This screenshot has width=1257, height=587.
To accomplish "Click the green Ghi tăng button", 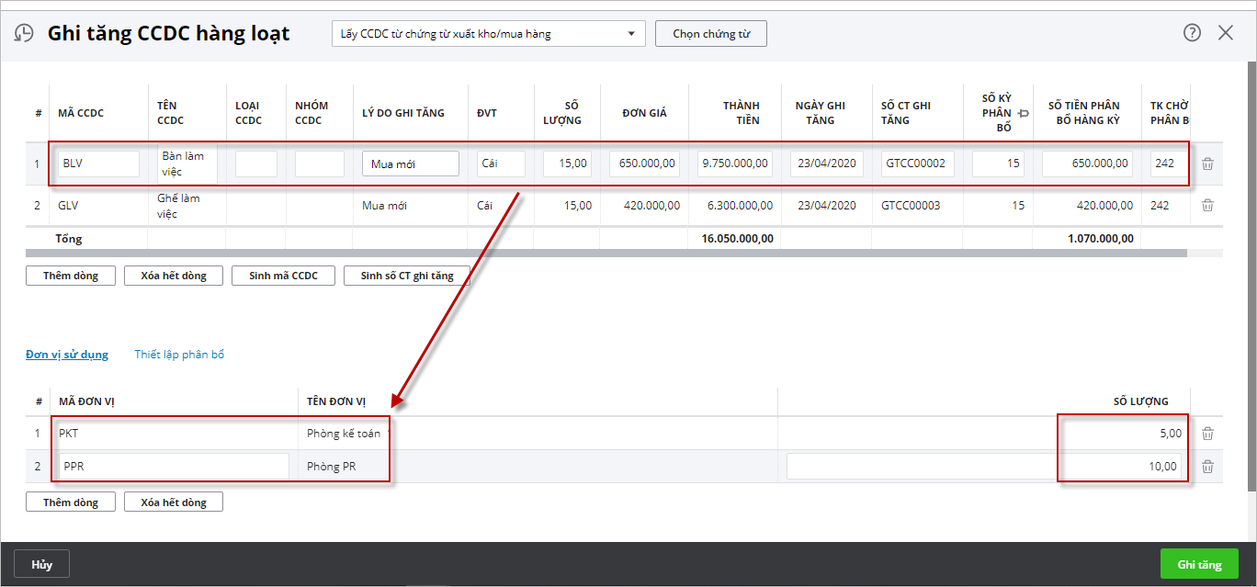I will tap(1199, 564).
